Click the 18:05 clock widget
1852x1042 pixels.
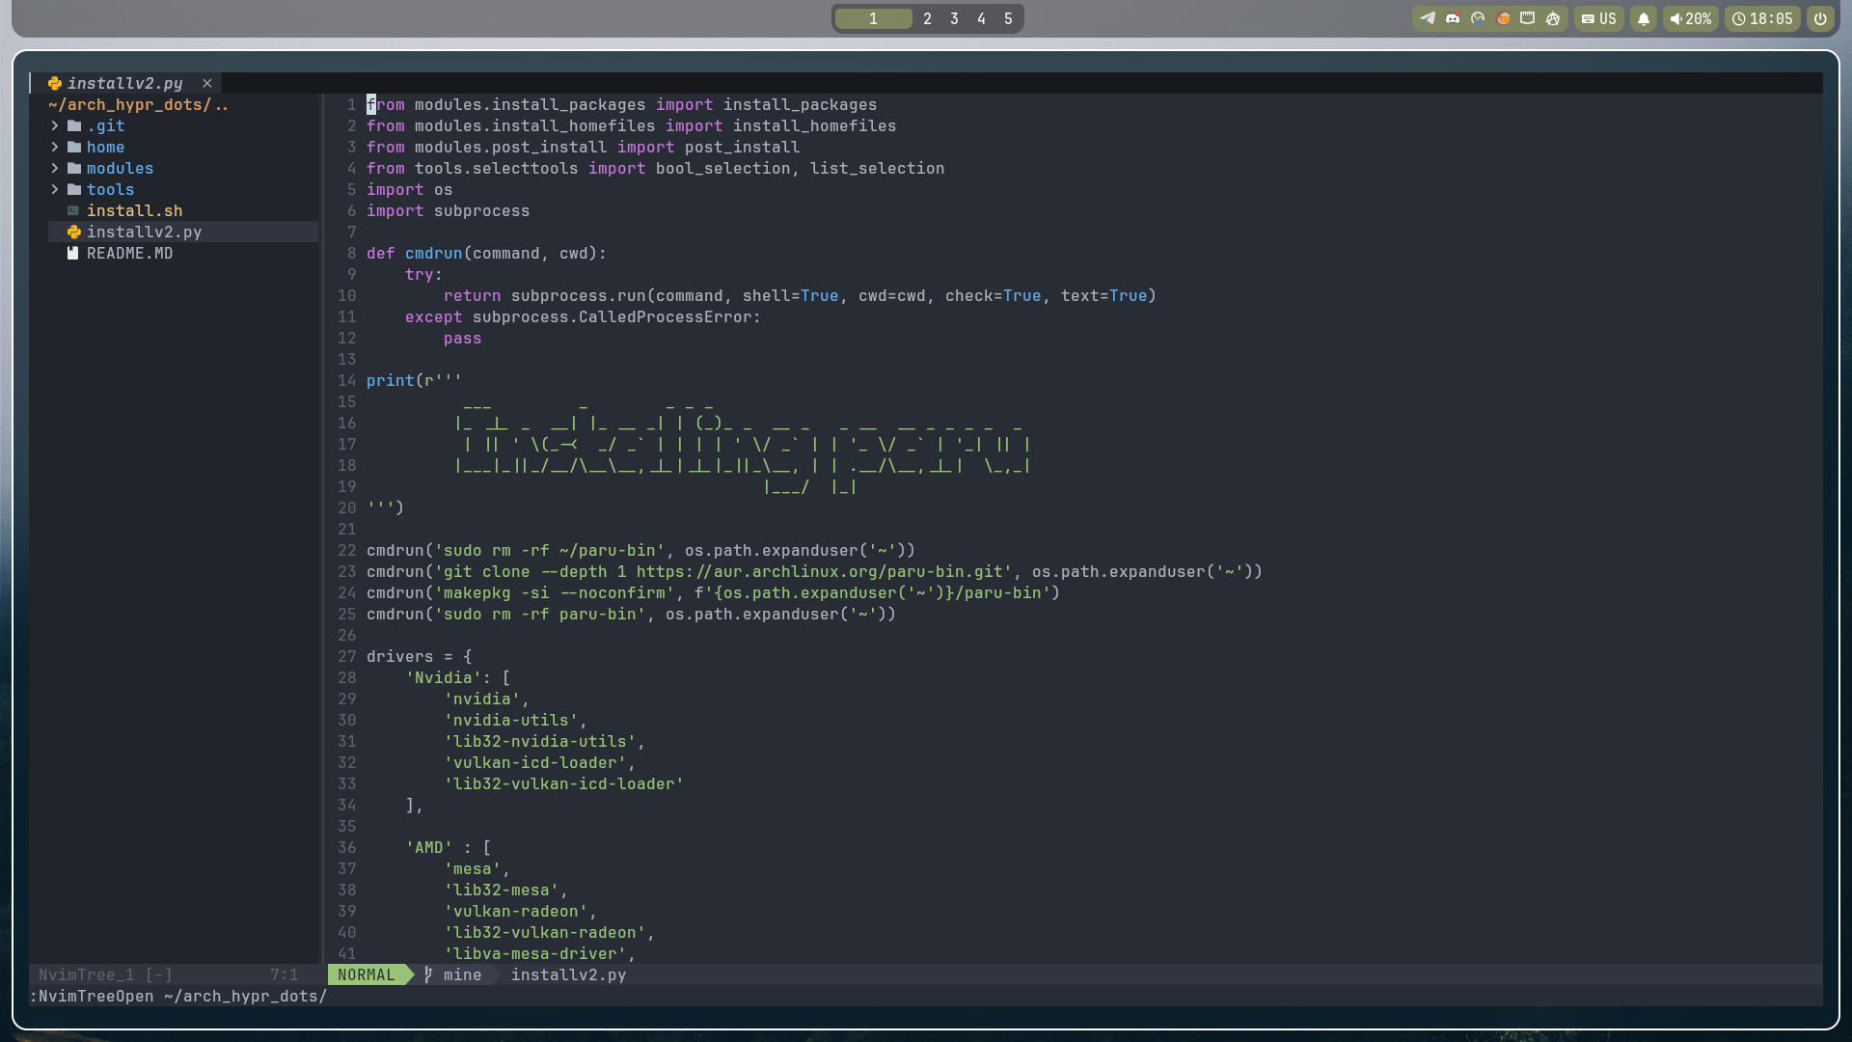point(1762,18)
